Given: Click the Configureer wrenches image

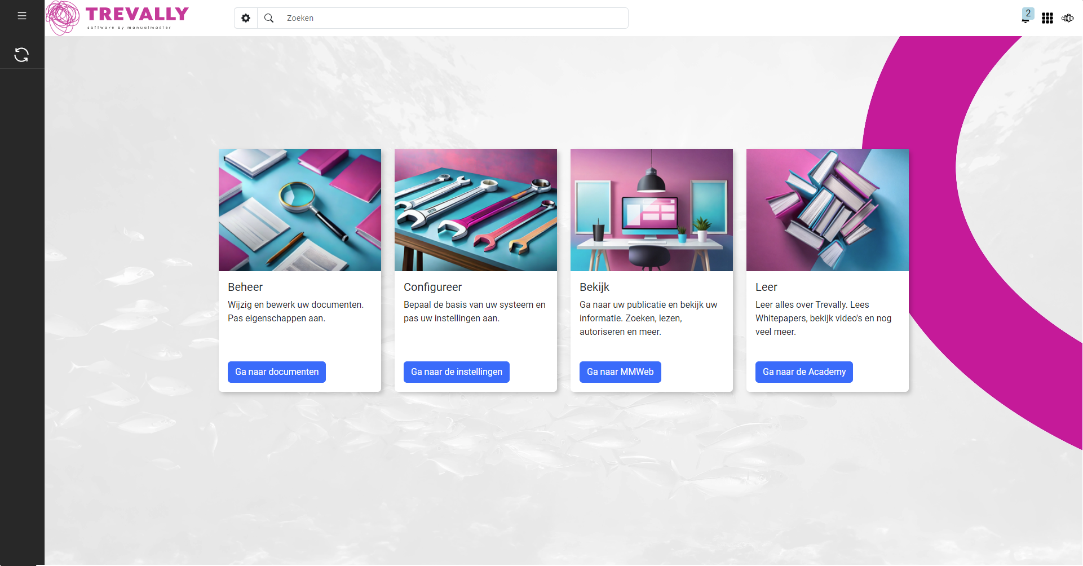Looking at the screenshot, I should coord(475,210).
